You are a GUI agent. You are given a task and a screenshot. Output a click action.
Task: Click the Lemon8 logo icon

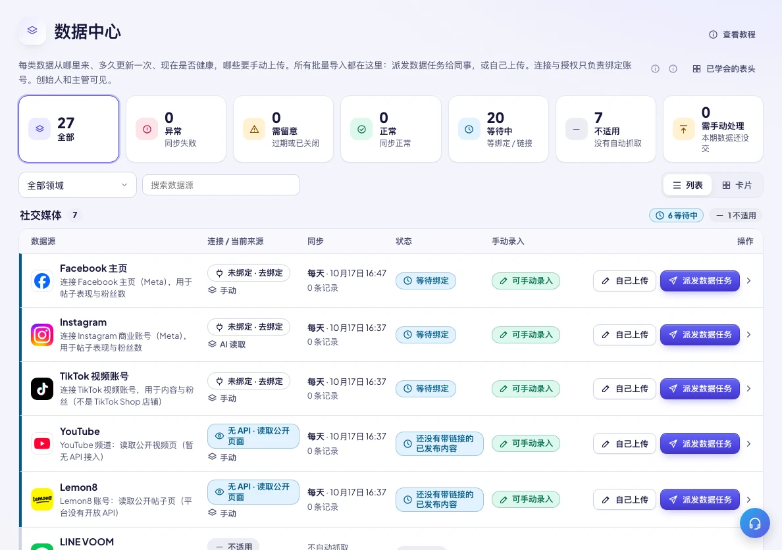pos(42,499)
